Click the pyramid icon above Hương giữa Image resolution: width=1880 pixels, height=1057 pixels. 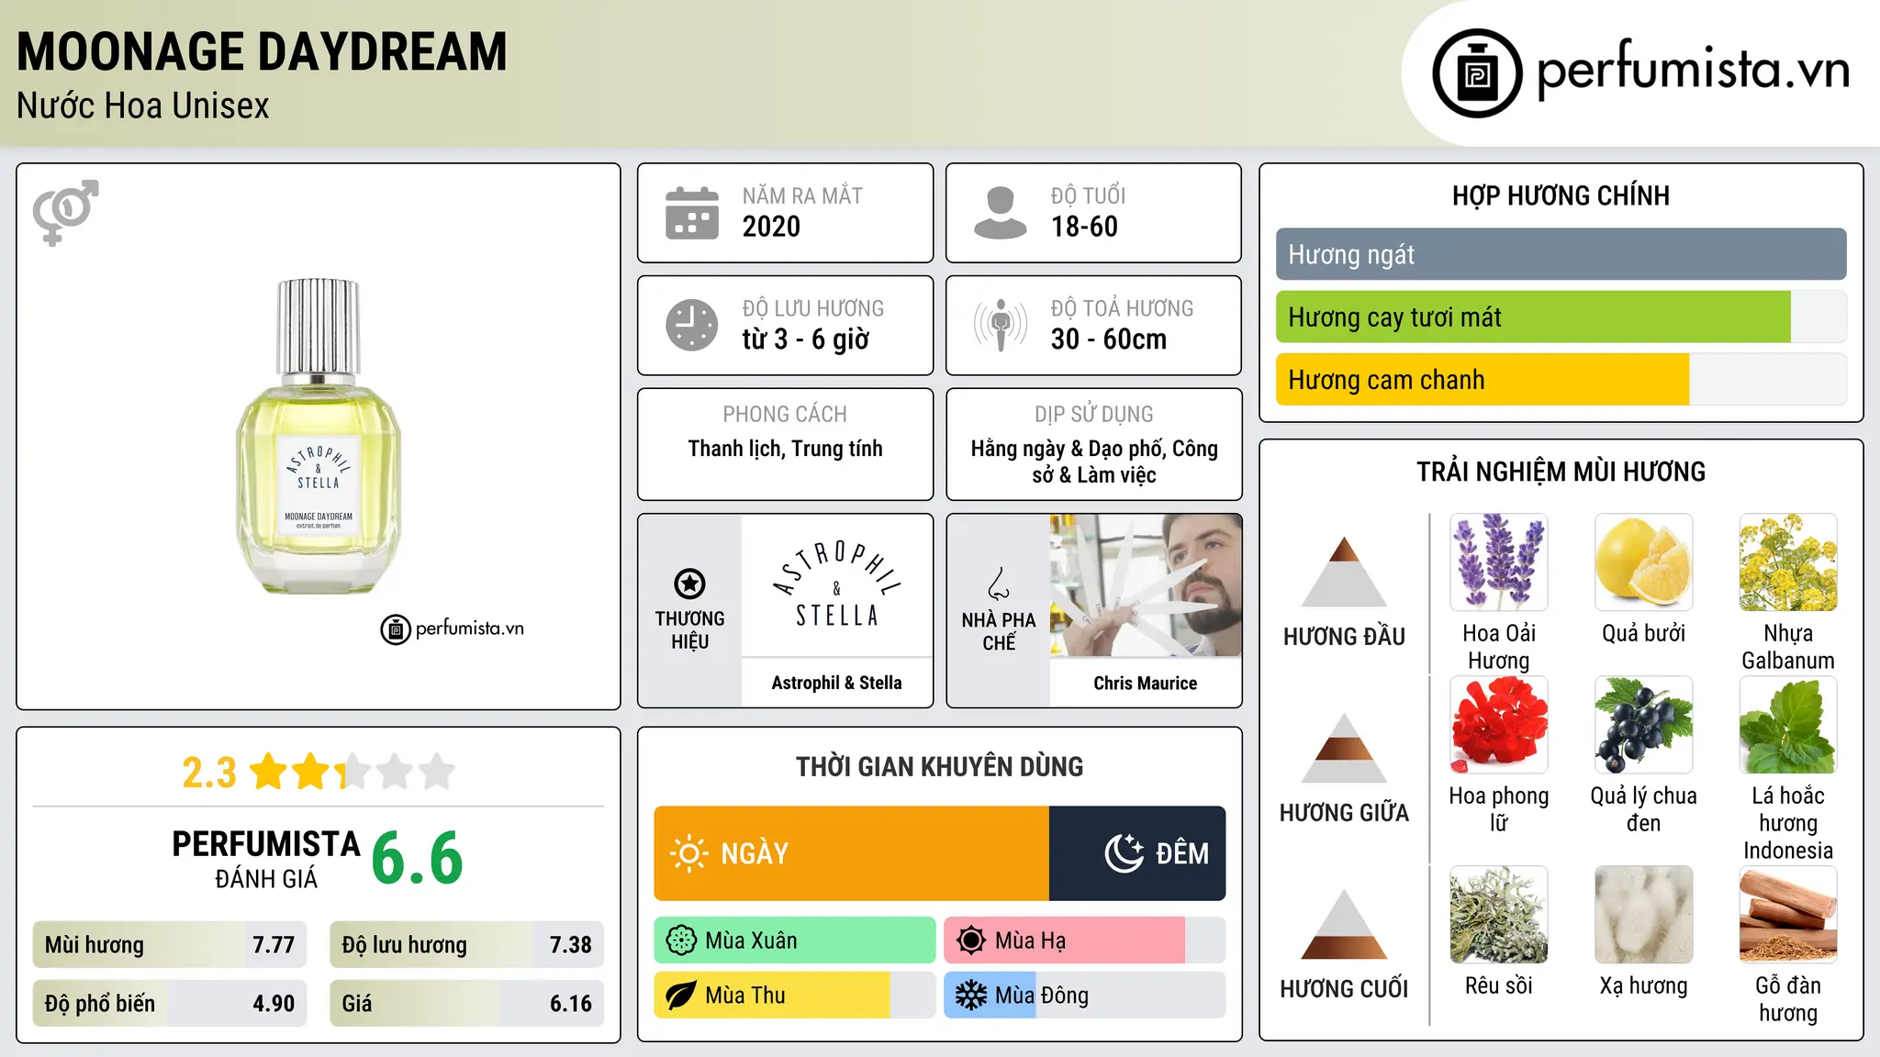pos(1344,748)
